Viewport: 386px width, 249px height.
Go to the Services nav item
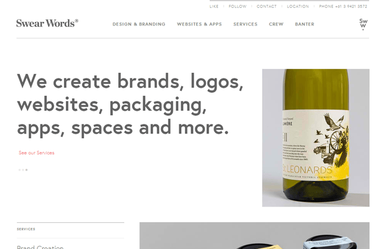click(245, 24)
